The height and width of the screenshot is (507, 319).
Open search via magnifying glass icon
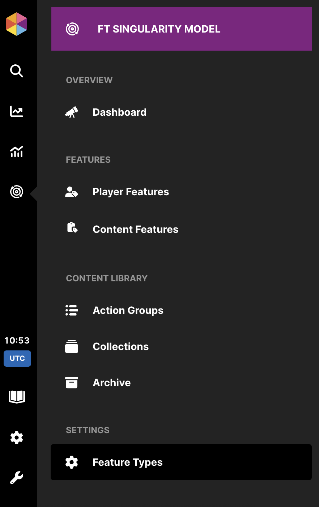(x=17, y=71)
